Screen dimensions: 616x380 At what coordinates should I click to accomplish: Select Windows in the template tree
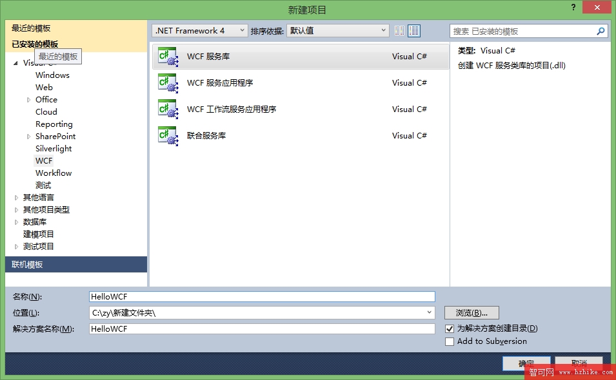(52, 75)
